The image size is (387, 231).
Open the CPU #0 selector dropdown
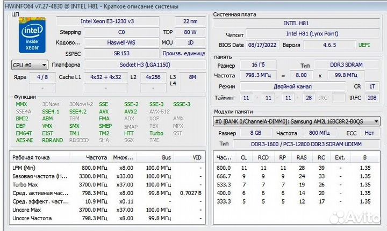pos(29,65)
